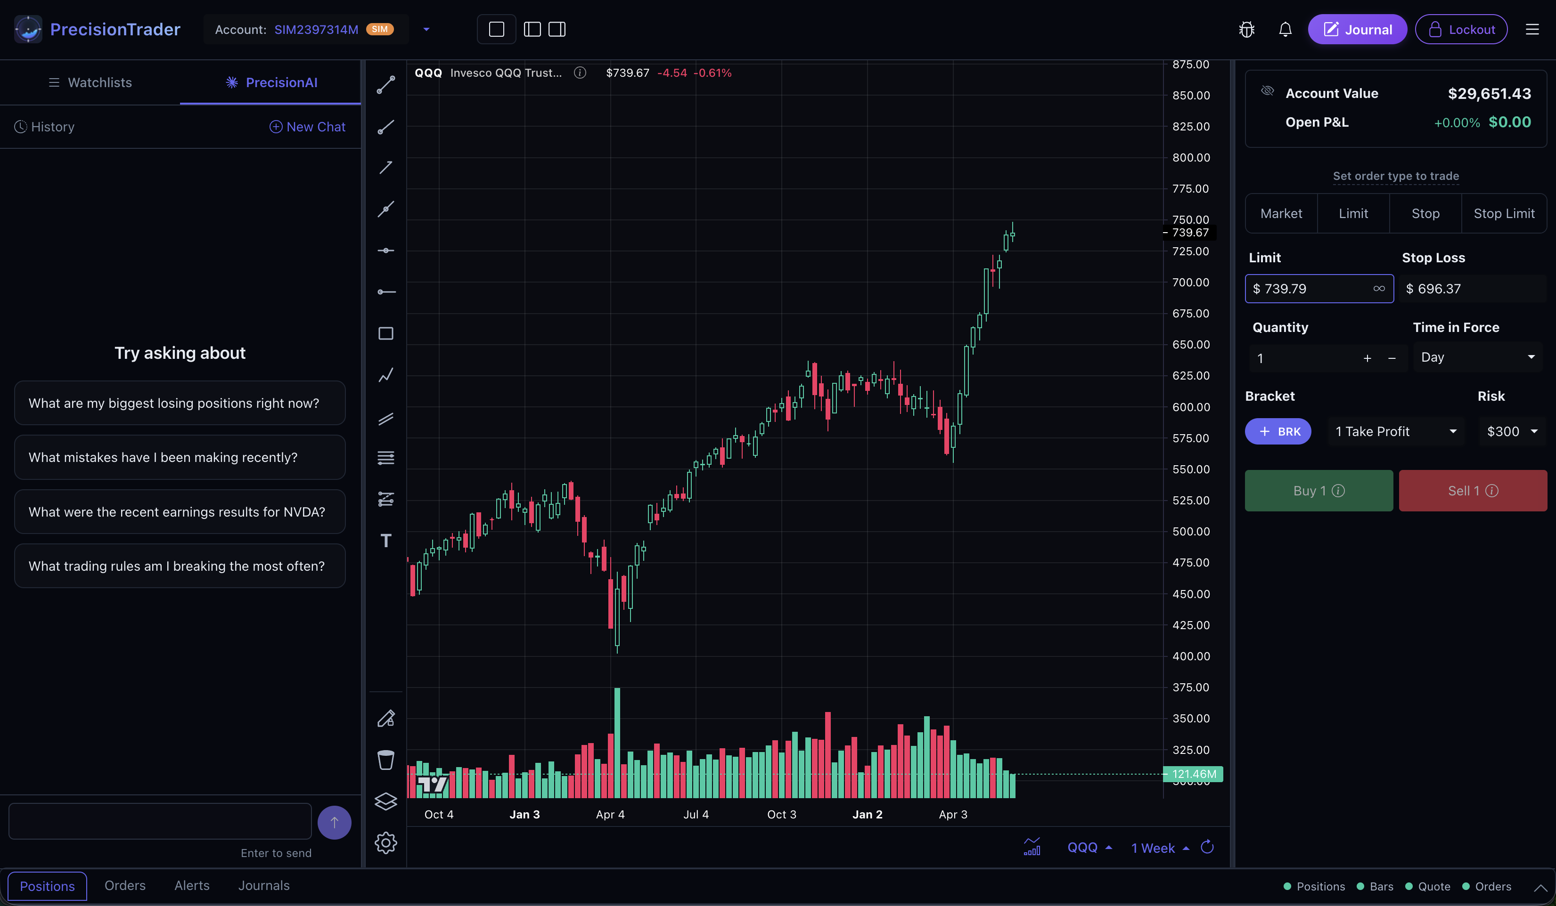Select the horizontal line drawing tool
Screen dimensions: 1556x906
tap(386, 251)
